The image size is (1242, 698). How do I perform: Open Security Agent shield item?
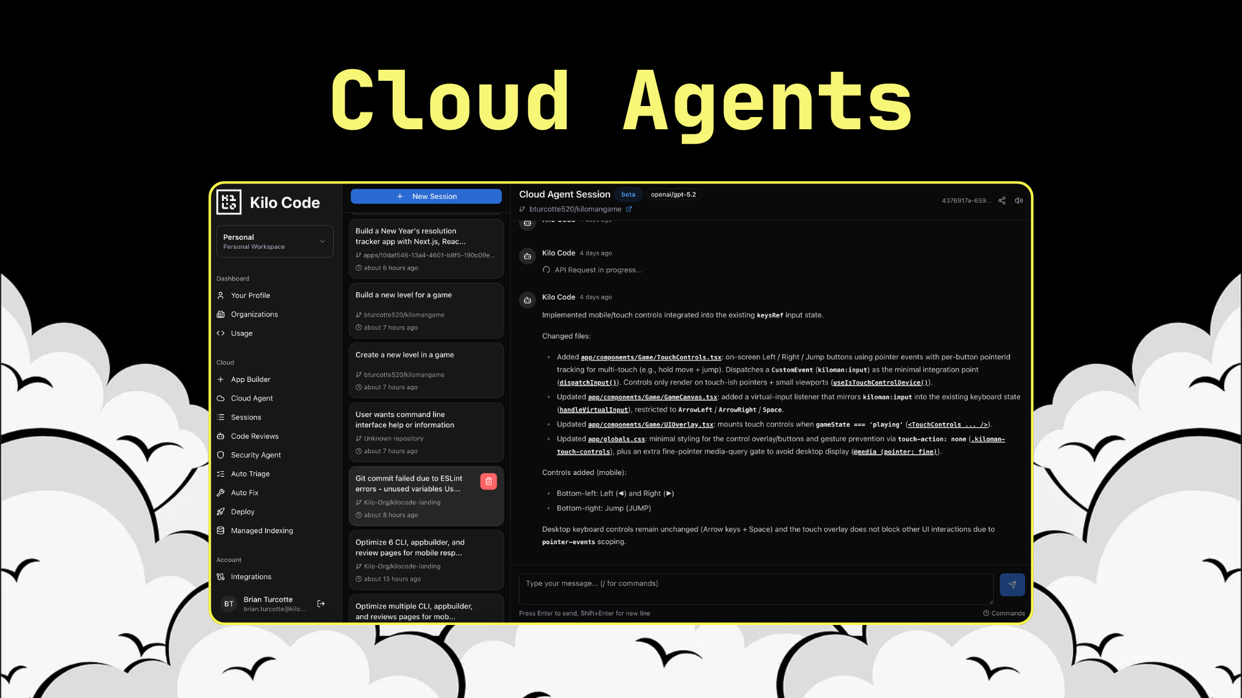256,455
